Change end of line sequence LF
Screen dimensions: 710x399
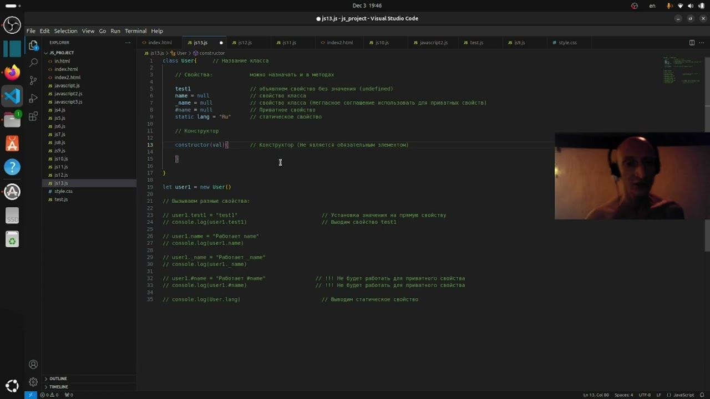(x=659, y=395)
